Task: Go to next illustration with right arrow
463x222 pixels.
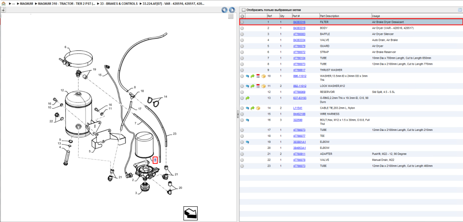Action: [232, 10]
